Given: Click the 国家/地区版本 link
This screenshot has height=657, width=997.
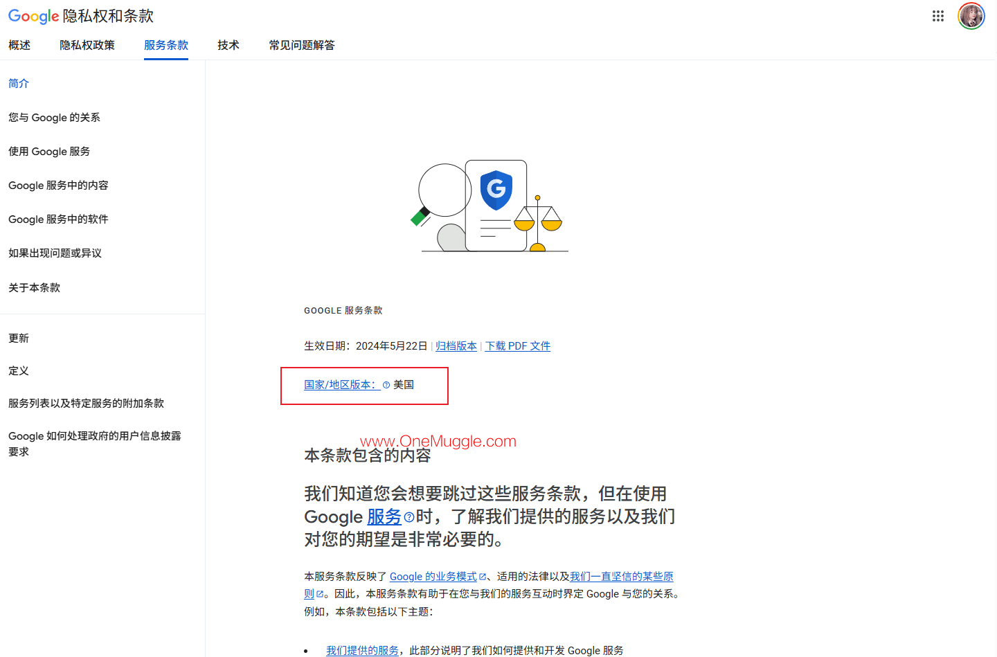Looking at the screenshot, I should click(341, 385).
